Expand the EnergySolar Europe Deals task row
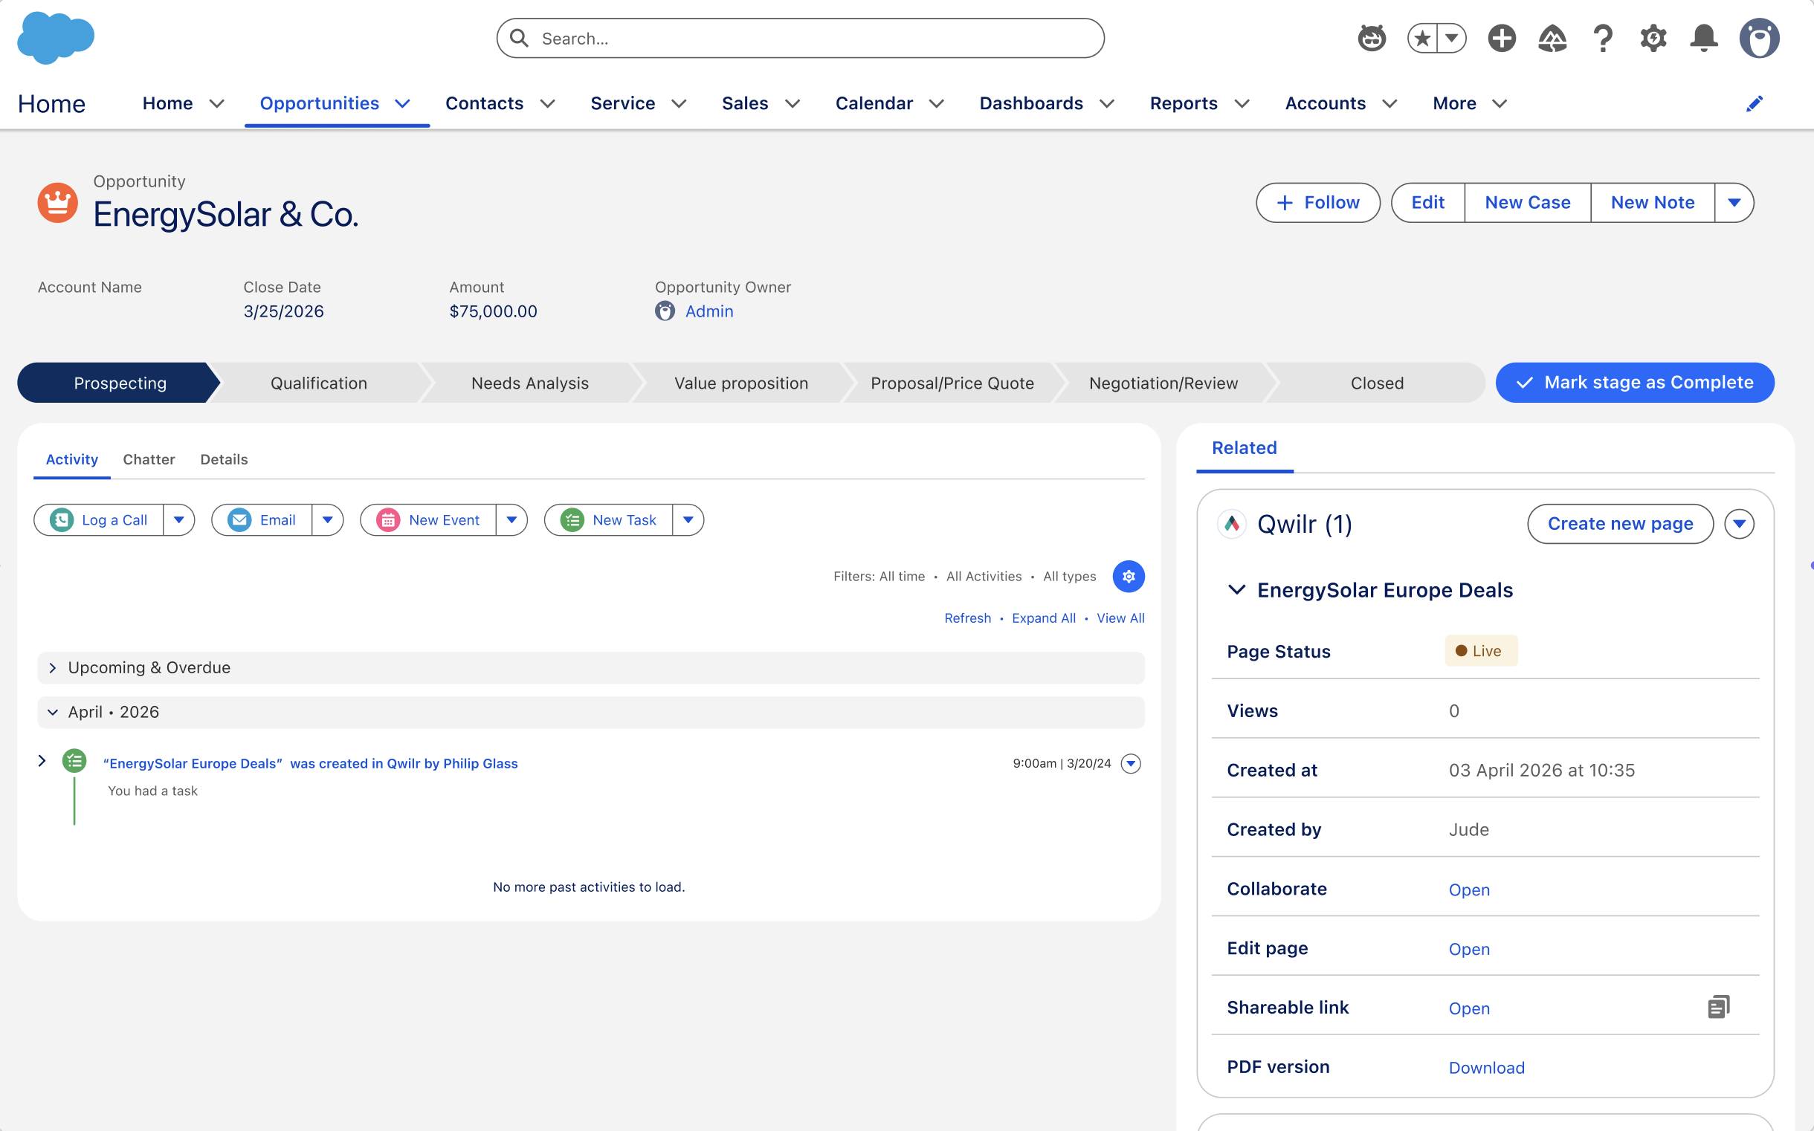1814x1131 pixels. pyautogui.click(x=42, y=761)
